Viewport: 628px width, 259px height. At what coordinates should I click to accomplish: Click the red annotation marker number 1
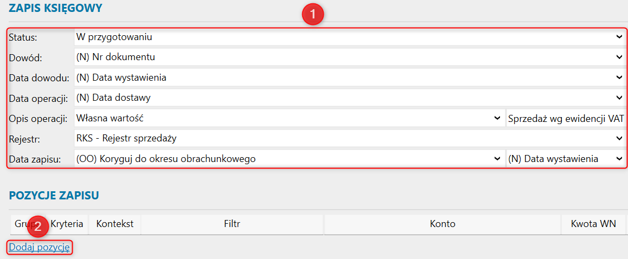coord(313,14)
